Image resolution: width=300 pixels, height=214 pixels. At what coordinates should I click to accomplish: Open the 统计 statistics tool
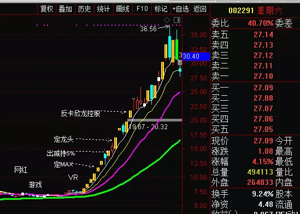click(103, 9)
